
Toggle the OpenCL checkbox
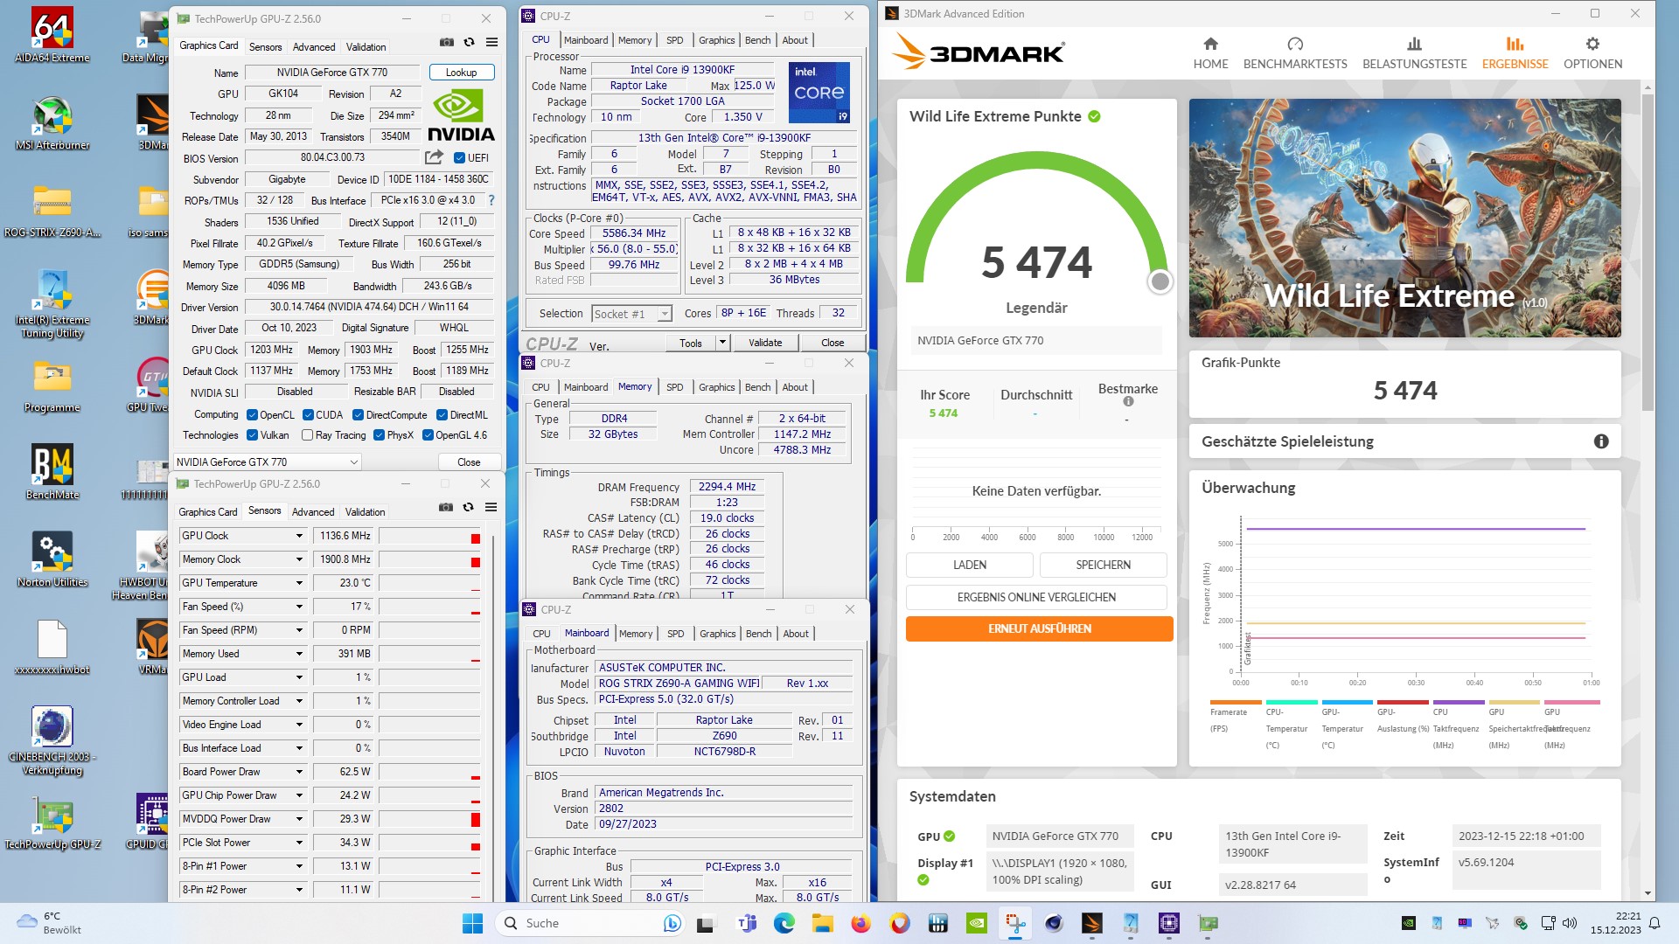point(252,415)
